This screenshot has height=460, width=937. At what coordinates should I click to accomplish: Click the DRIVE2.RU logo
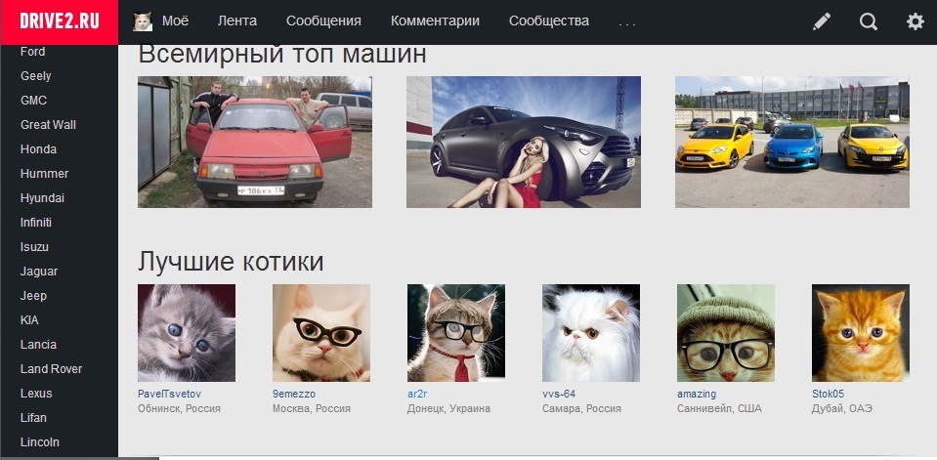pos(60,22)
